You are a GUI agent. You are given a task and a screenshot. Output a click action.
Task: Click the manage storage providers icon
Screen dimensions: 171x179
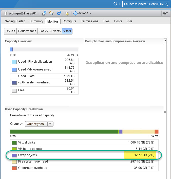[67, 13]
